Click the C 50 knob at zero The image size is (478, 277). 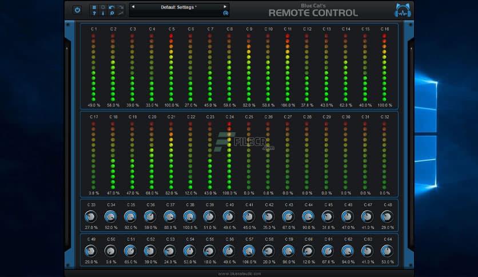pos(110,251)
